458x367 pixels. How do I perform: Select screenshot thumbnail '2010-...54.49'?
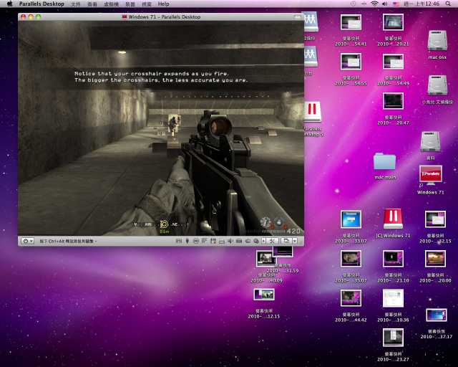[x=393, y=61]
